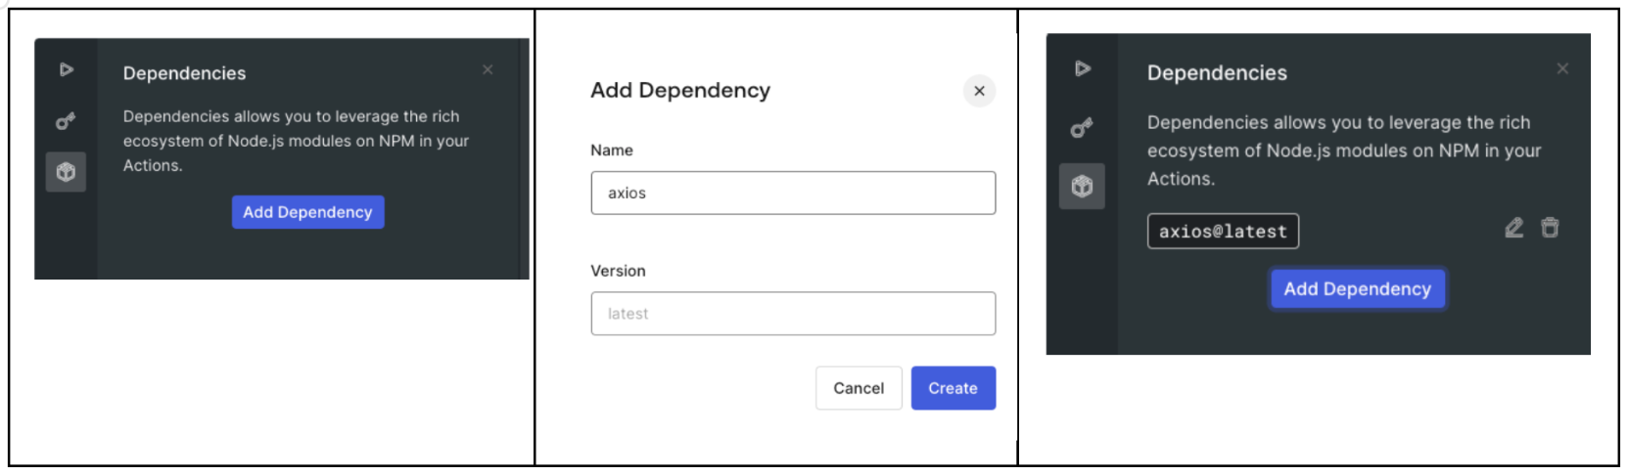Screen dimensions: 1629x475
Task: Delete axios@latest using the trash icon
Action: tap(1550, 228)
